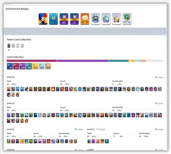Click the Tower Card Collection heading
The height and width of the screenshot is (154, 171).
(19, 40)
